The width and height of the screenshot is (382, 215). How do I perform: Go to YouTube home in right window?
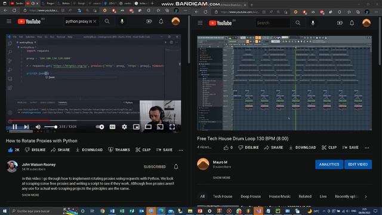(220, 23)
